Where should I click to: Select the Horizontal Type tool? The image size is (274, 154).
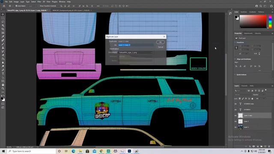point(3,74)
